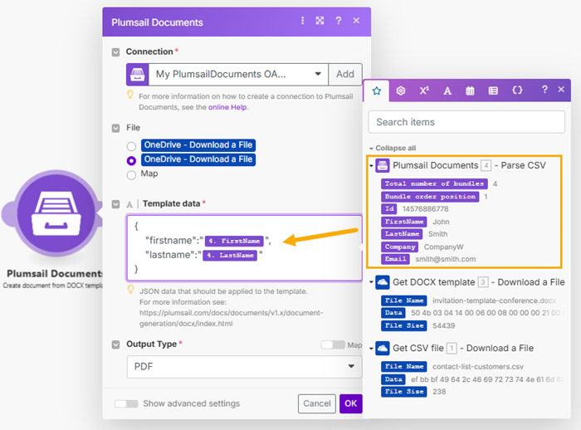Insert Data under Get CSV file

(393, 379)
